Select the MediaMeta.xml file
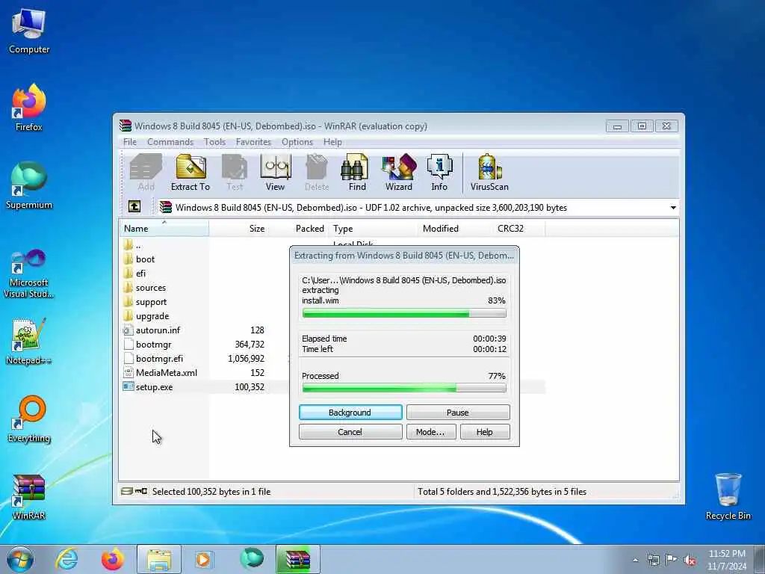765x574 pixels. 167,372
